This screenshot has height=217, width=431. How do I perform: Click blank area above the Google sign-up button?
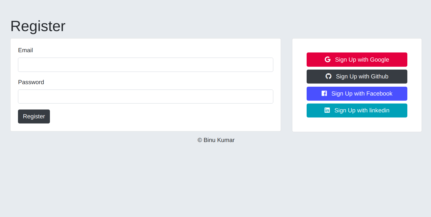click(x=357, y=45)
